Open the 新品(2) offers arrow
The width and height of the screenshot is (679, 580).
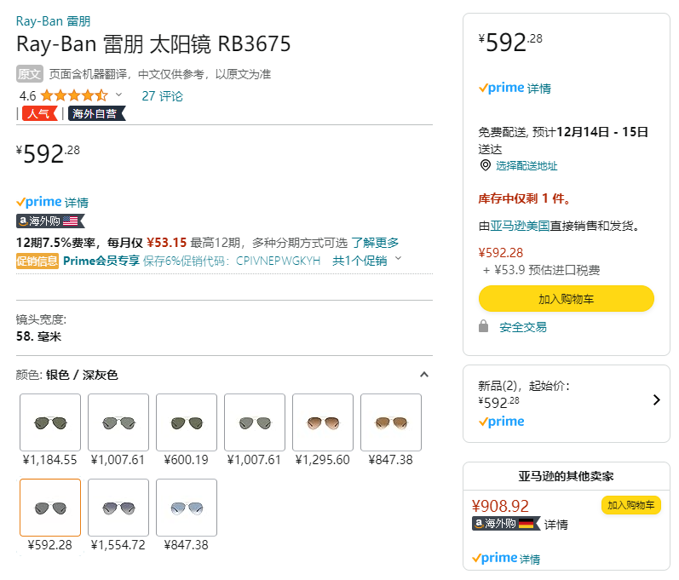coord(657,399)
